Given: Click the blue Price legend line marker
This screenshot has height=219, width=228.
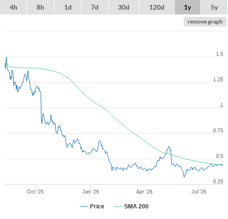Looking at the screenshot, I should (x=84, y=206).
